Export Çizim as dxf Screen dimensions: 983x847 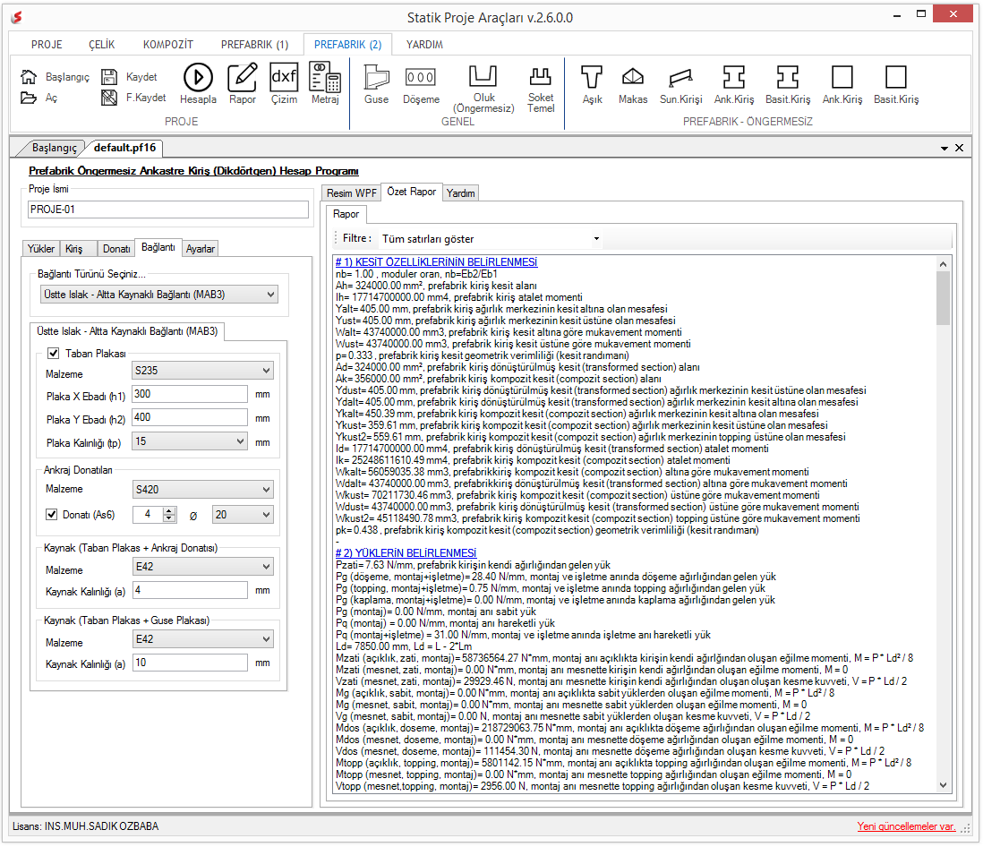coord(284,83)
